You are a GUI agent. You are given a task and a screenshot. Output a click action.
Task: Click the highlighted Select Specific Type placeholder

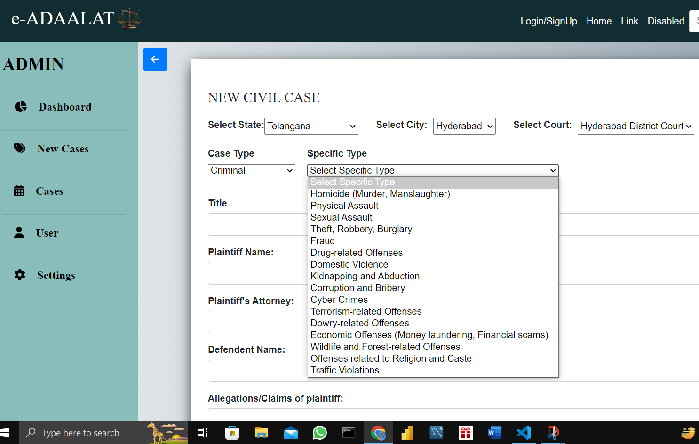tap(433, 182)
